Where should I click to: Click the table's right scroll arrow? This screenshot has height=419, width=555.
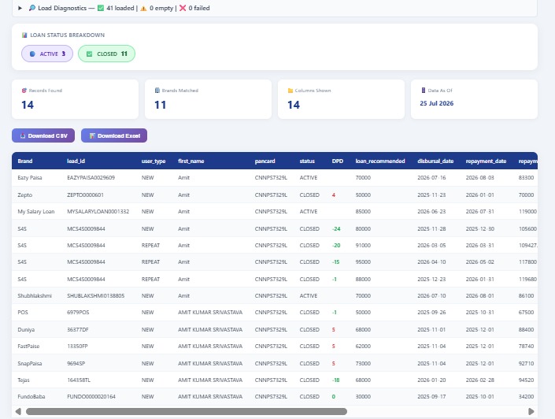[531, 412]
